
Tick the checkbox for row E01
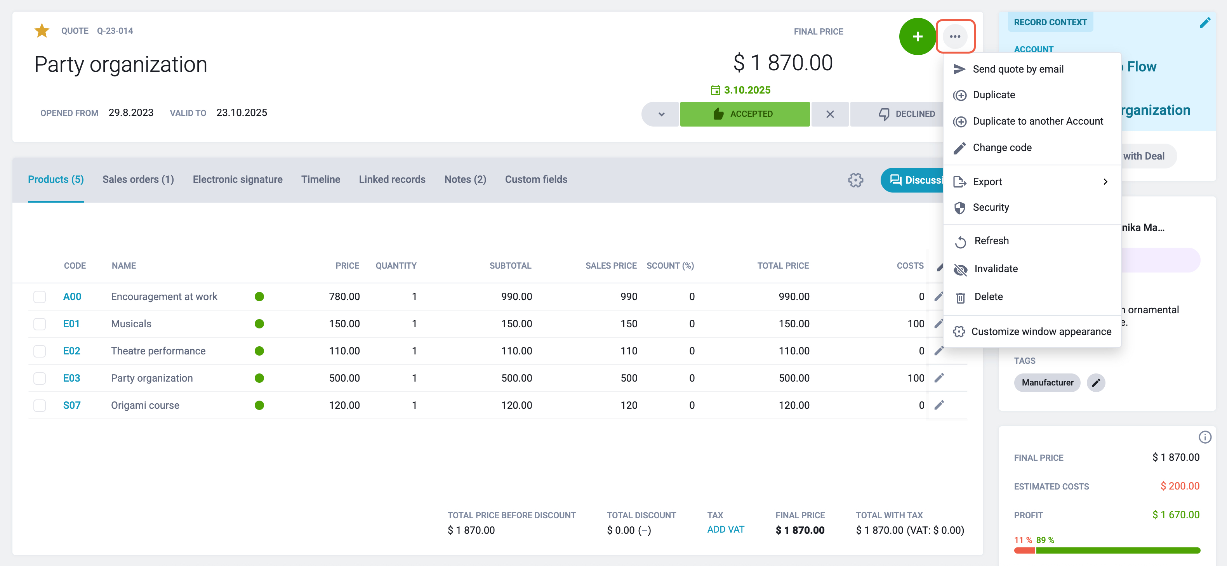[40, 324]
